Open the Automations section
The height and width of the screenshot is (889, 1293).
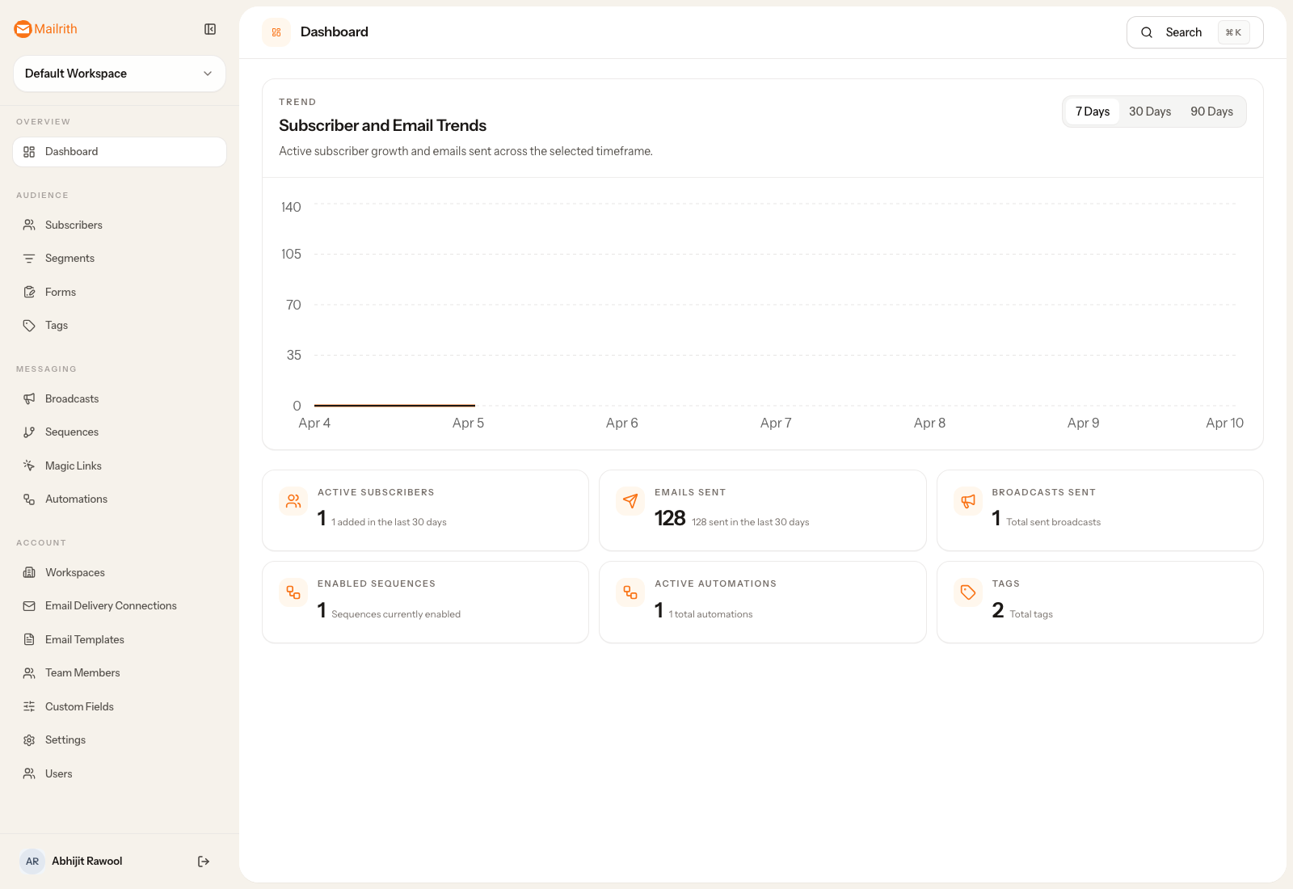[x=75, y=499]
